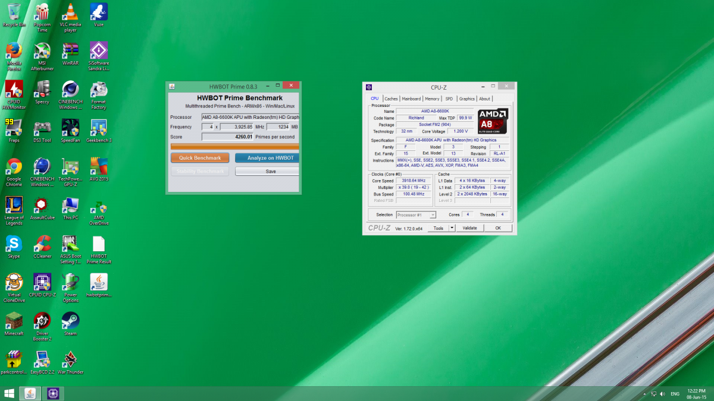The width and height of the screenshot is (714, 401).
Task: Open MSI Afterburner shortcut
Action: [x=42, y=56]
